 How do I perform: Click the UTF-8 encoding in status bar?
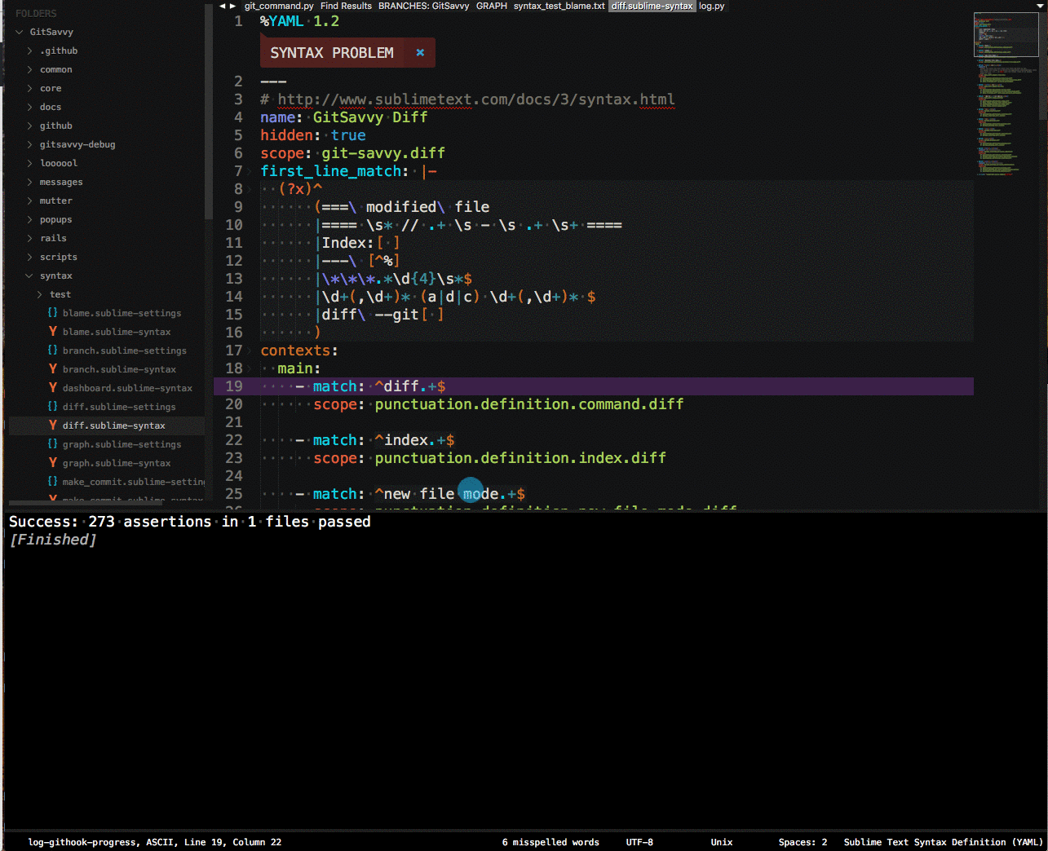click(639, 842)
